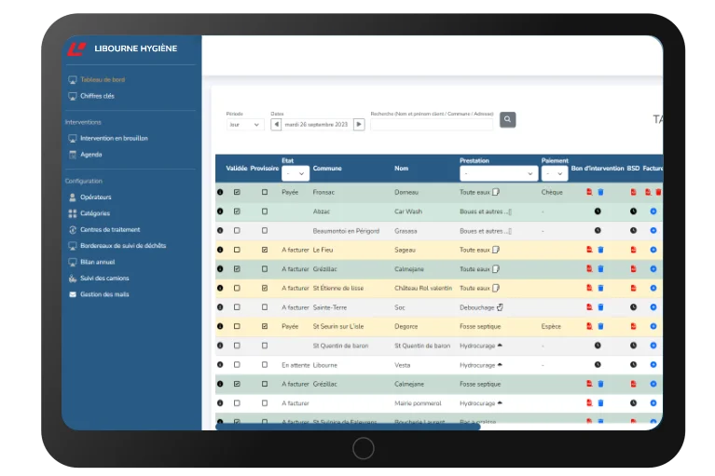Toggle Validée checkbox for Beaumontoi en Périgord
This screenshot has width=715, height=476.
click(237, 231)
